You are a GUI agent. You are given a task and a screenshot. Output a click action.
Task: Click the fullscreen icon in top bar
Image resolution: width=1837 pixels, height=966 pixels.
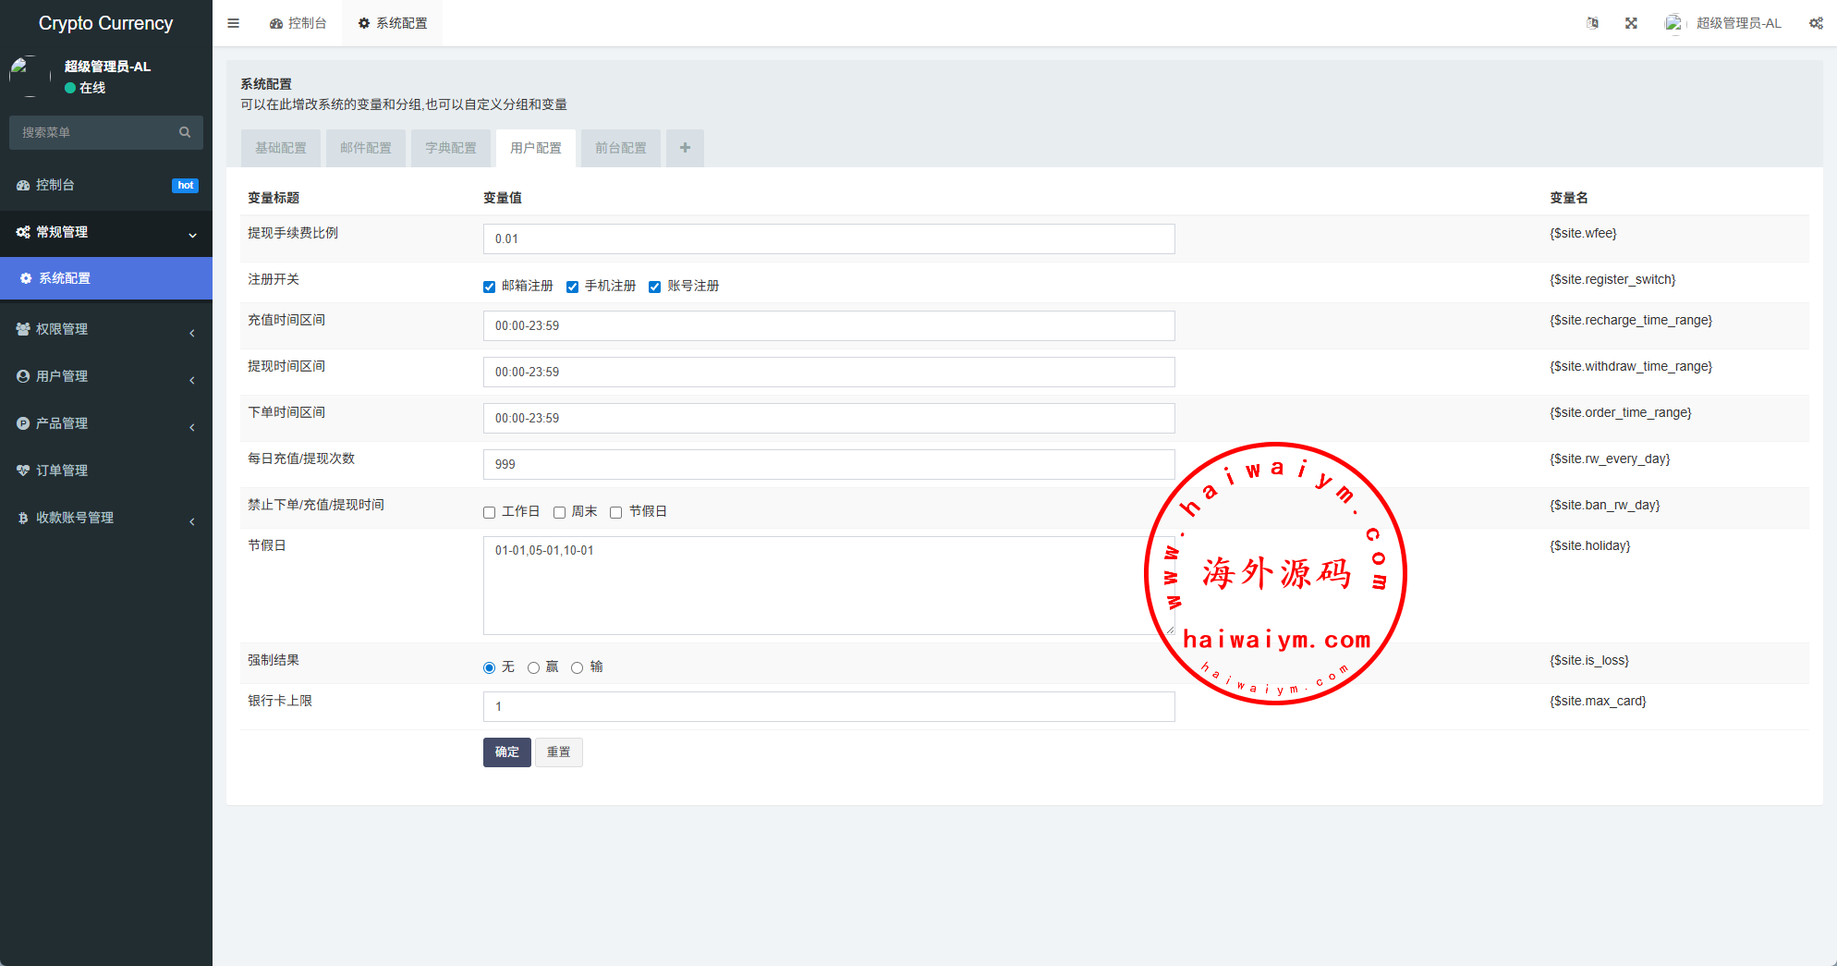(1631, 23)
